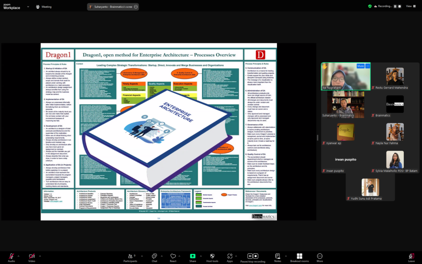
Task: Expand the video options arrow next to Video
Action: coord(39,256)
